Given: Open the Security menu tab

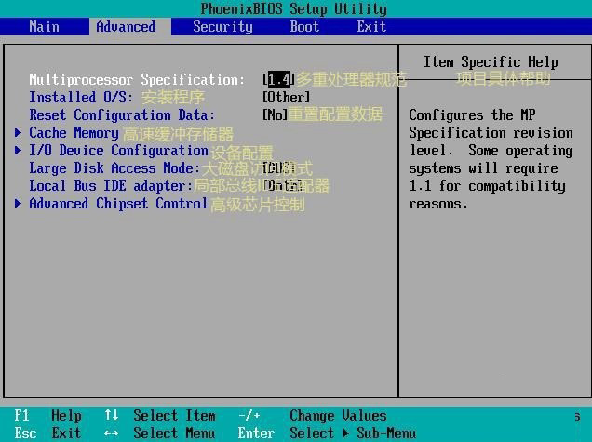Looking at the screenshot, I should [x=222, y=26].
